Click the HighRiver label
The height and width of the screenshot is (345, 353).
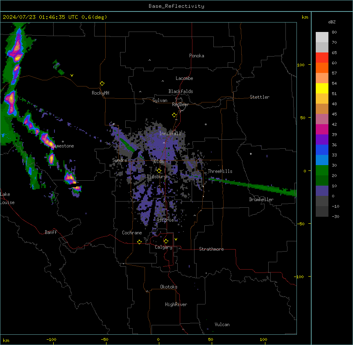coord(176,304)
